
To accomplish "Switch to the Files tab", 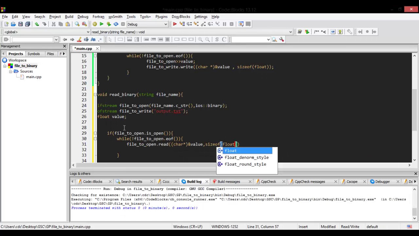I will [50, 54].
